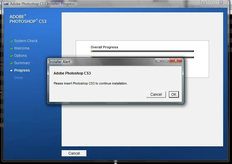Maximize the Photoshop CS3 Installer window
The width and height of the screenshot is (232, 164).
[x=211, y=3]
